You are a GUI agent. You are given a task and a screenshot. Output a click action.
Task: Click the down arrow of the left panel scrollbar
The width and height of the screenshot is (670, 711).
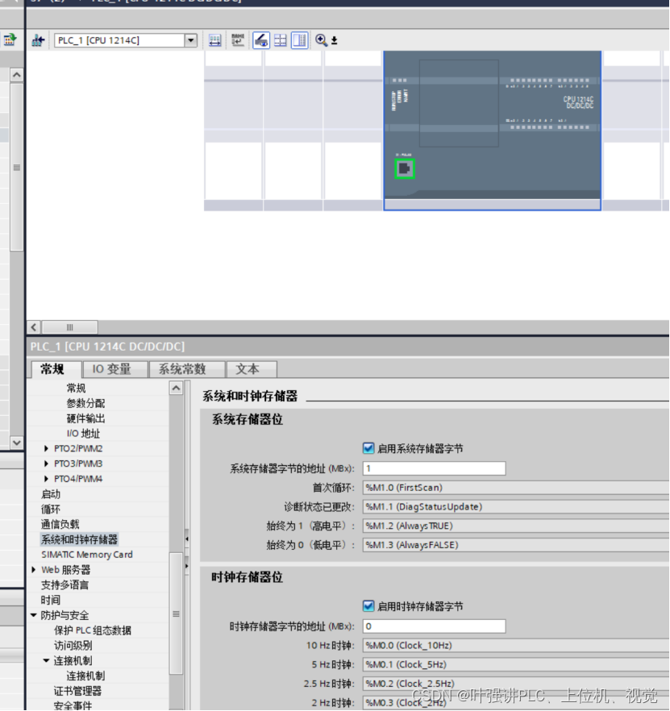click(17, 442)
